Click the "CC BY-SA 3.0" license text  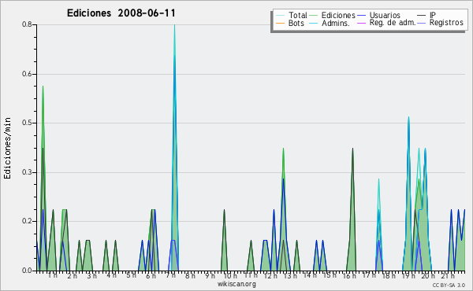(449, 285)
